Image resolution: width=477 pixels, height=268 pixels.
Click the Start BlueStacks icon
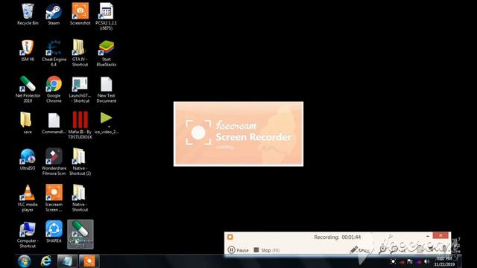tap(106, 53)
